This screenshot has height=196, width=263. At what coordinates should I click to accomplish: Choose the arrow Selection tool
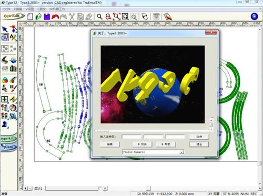click(x=5, y=29)
